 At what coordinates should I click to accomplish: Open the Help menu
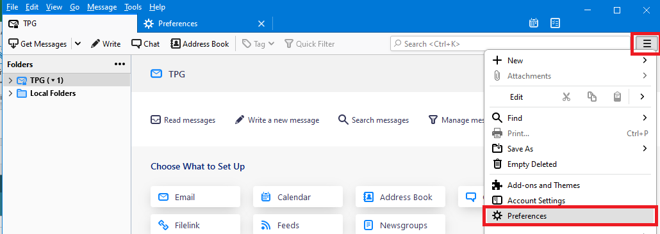[x=158, y=7]
